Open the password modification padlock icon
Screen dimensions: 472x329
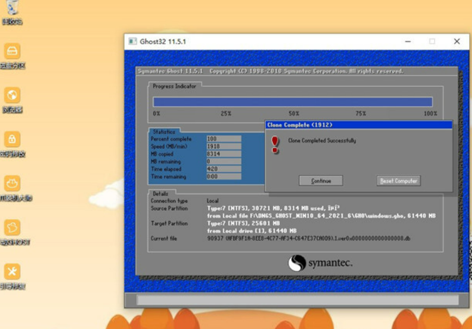[12, 139]
